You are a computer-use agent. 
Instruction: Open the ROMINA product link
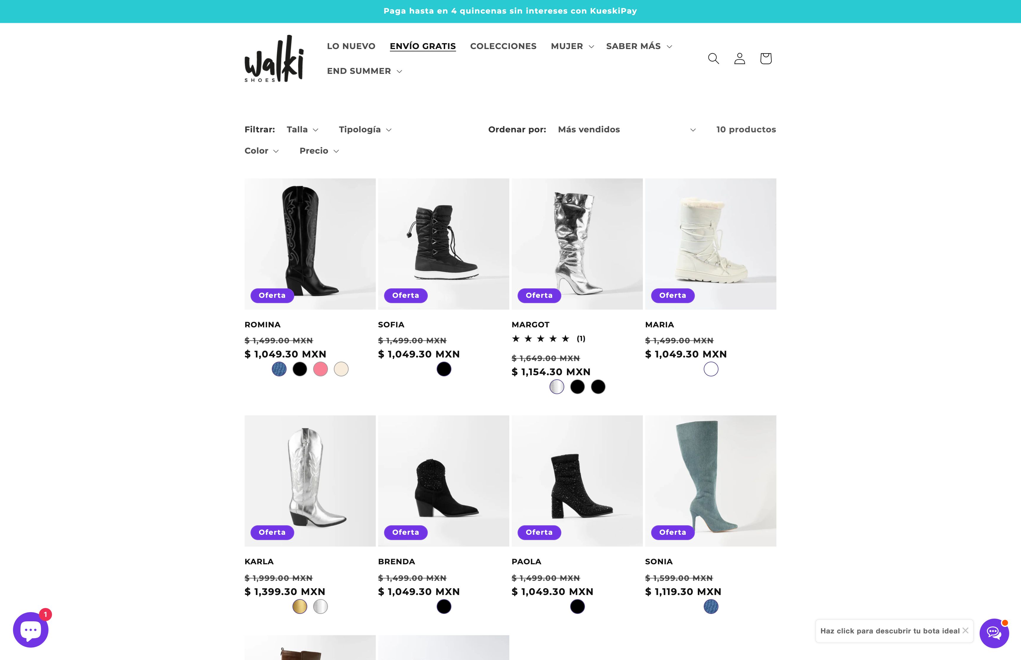(x=262, y=325)
